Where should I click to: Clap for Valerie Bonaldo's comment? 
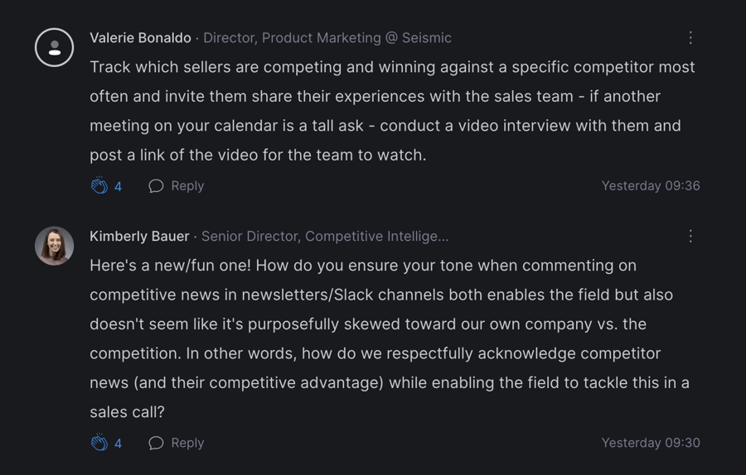pyautogui.click(x=99, y=186)
